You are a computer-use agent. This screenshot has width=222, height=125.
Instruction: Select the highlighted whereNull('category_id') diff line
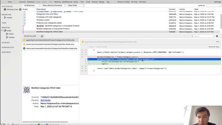(x=154, y=59)
